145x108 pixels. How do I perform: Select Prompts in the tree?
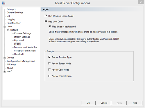point(11,9)
